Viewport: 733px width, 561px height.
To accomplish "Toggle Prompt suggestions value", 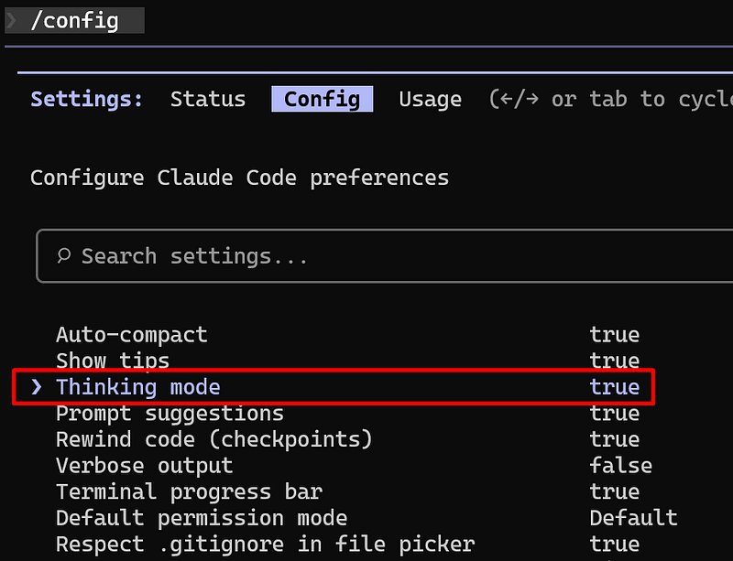I will pyautogui.click(x=614, y=414).
